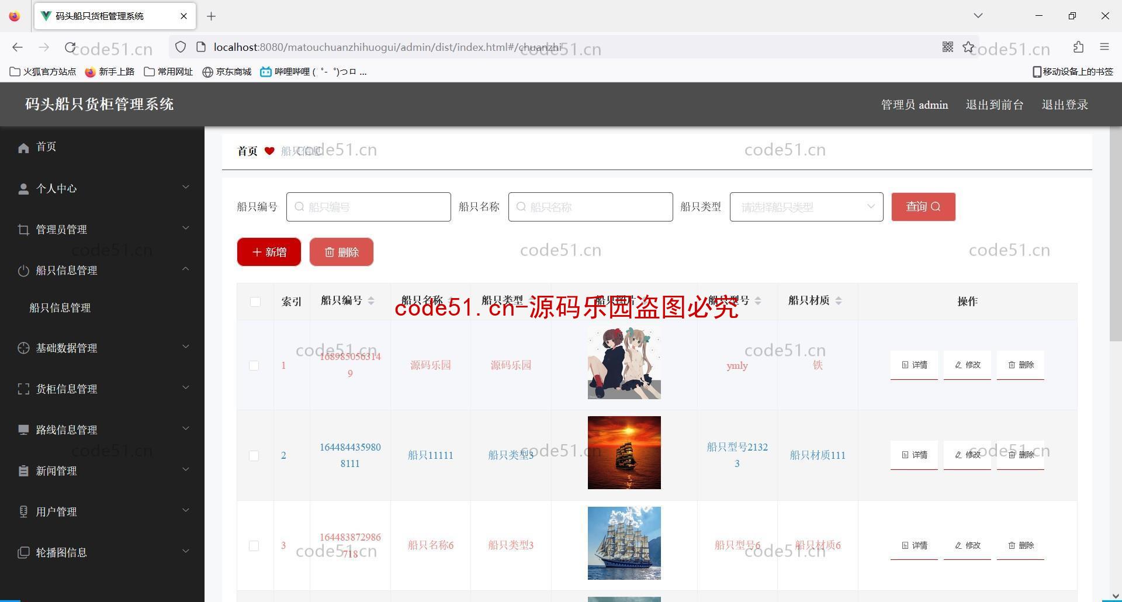Click the browser address bar URL

point(387,47)
